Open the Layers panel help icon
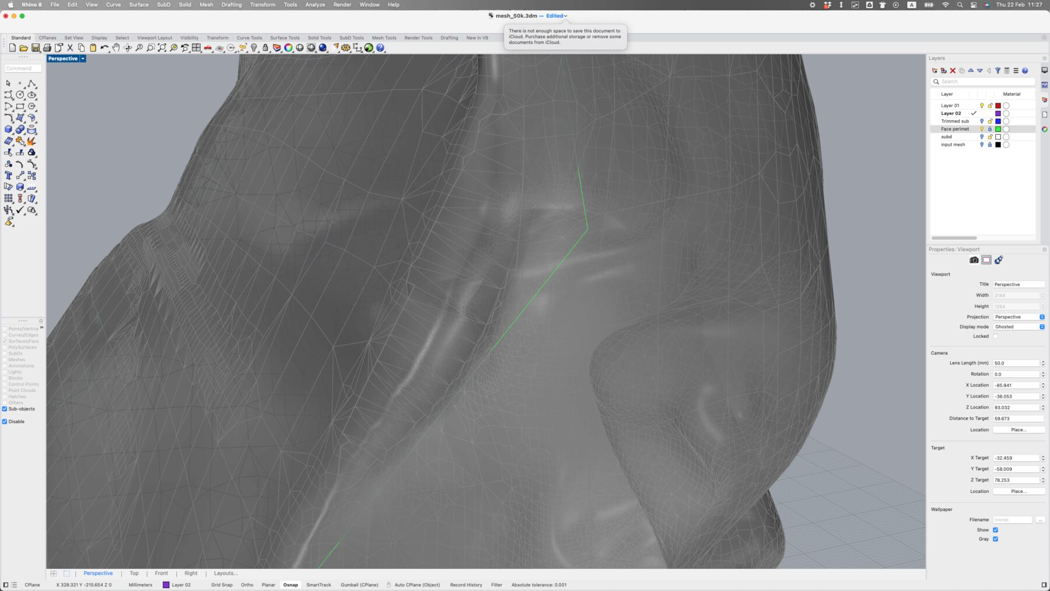 (1025, 71)
